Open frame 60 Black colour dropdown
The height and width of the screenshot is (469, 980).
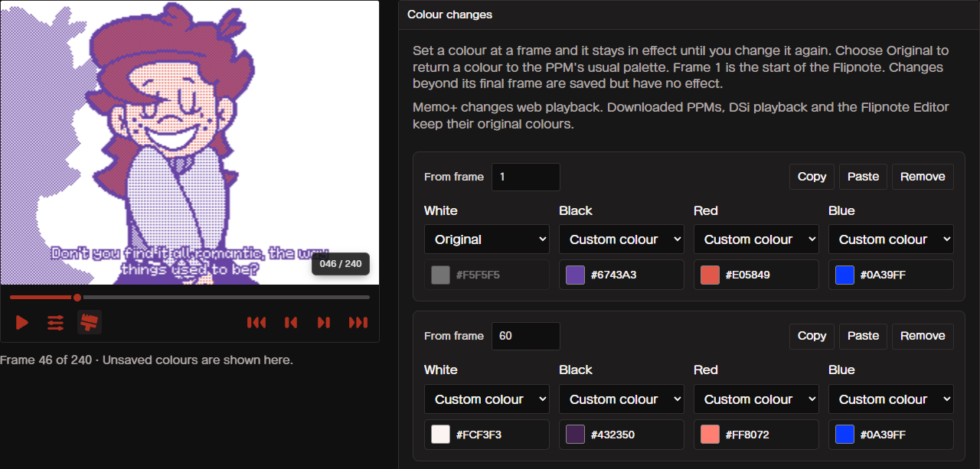[x=622, y=399]
